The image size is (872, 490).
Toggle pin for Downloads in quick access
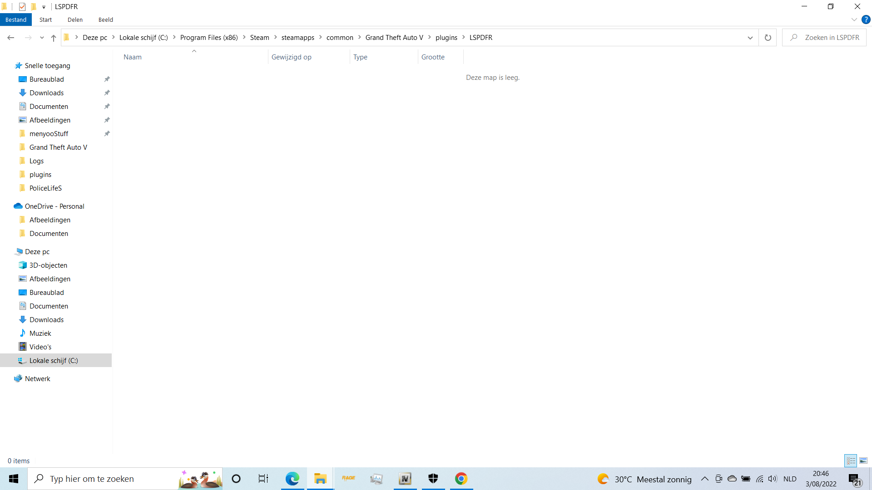(107, 93)
